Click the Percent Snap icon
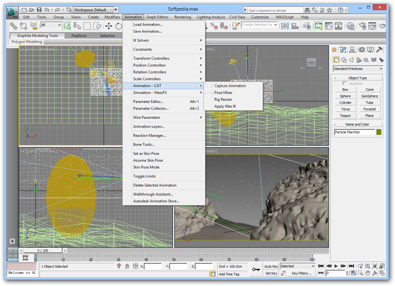Viewport: 395px width, 286px height. tap(214, 26)
